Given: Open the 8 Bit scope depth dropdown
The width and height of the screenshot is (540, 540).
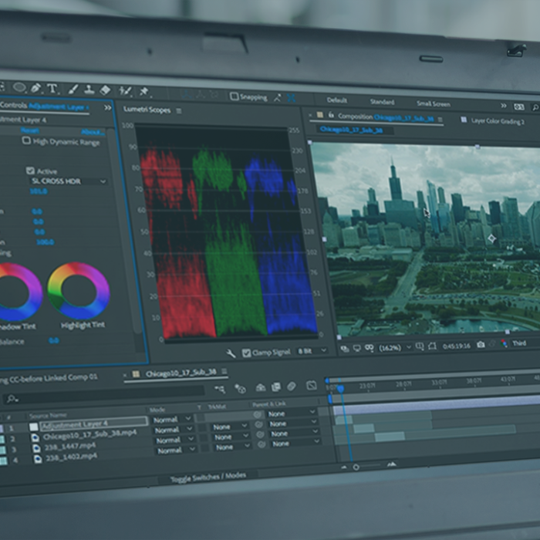Looking at the screenshot, I should 312,351.
